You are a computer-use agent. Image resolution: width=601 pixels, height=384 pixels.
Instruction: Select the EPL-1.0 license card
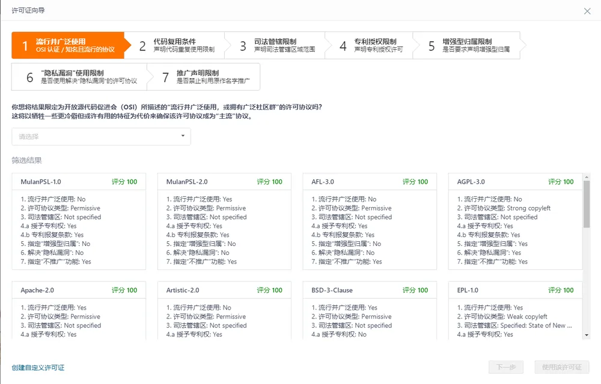click(x=515, y=311)
